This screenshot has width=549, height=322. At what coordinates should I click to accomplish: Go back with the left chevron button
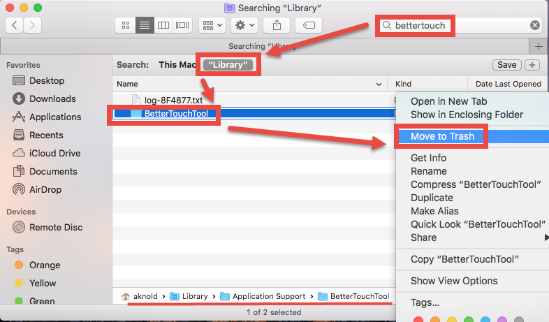15,25
